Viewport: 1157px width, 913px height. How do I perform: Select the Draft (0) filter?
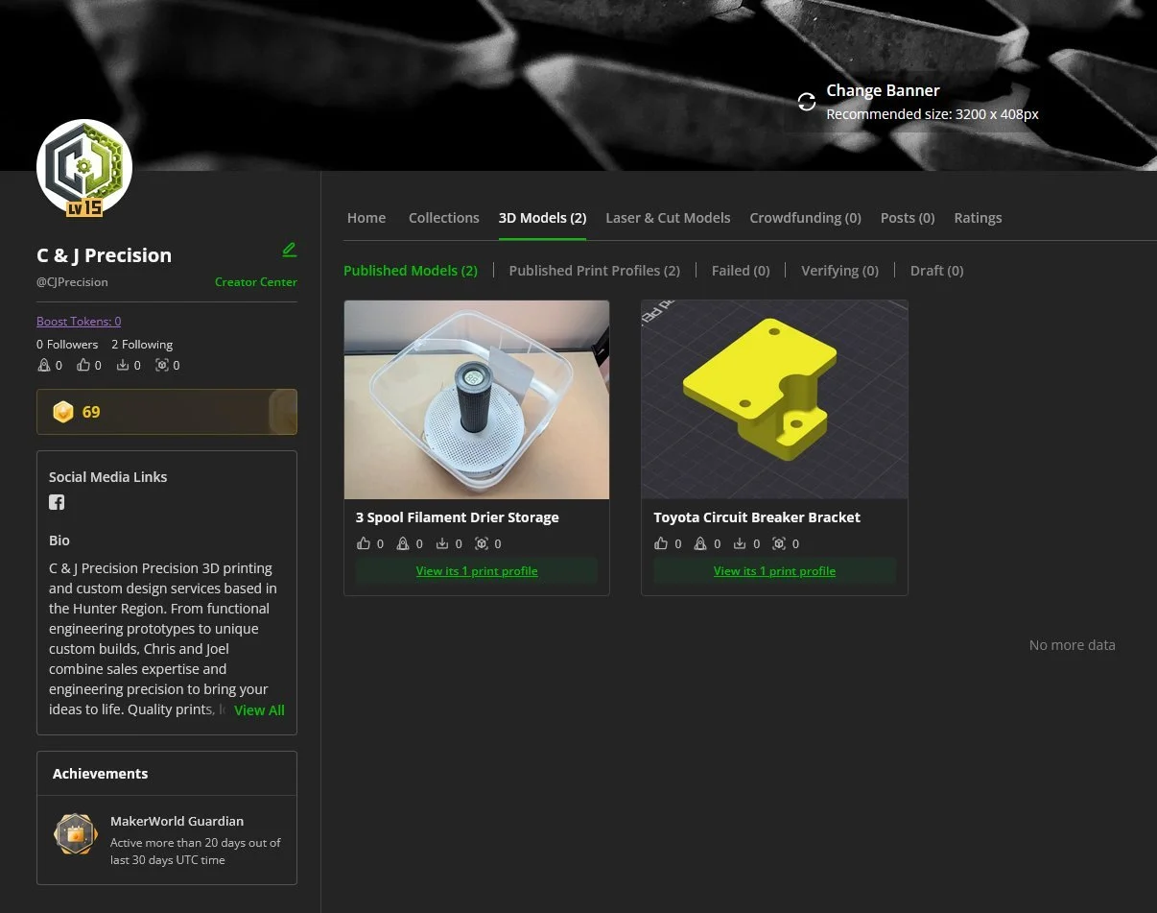coord(936,270)
